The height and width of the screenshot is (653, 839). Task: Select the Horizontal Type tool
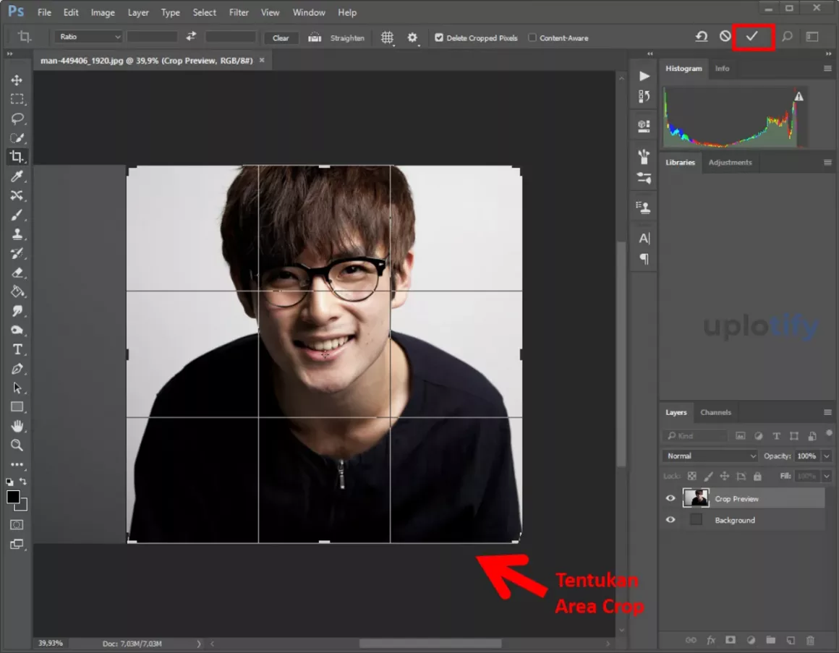pos(17,349)
